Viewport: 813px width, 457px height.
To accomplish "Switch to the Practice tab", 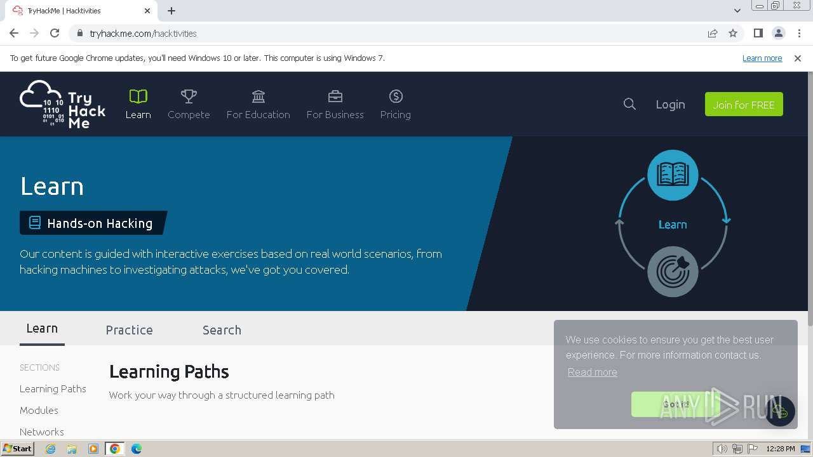I will [129, 330].
